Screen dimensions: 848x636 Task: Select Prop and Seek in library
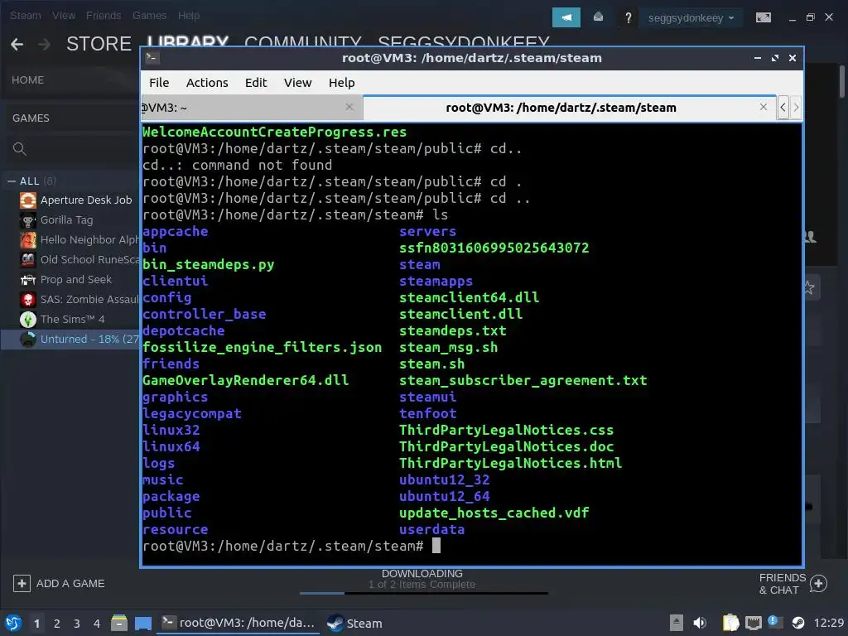[75, 280]
